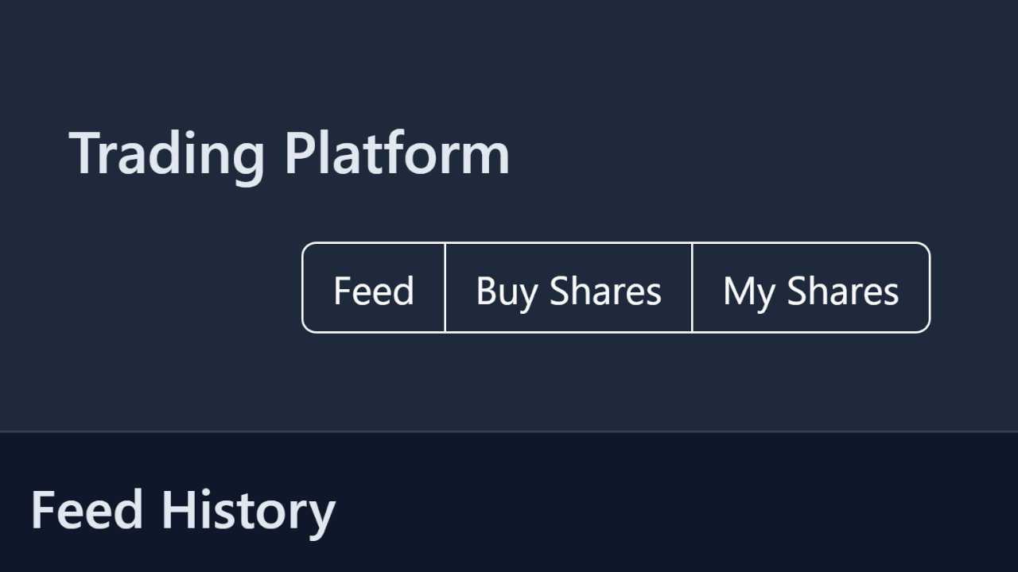Screen dimensions: 1018x572
Task: Click the Trading Platform title
Action: tap(289, 153)
